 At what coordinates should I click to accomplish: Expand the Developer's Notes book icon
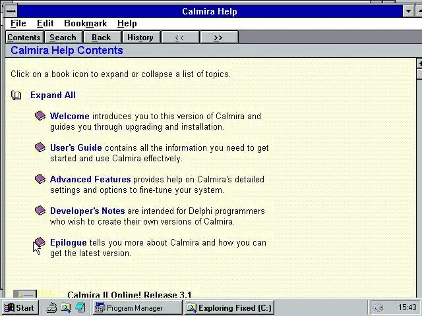pos(40,211)
